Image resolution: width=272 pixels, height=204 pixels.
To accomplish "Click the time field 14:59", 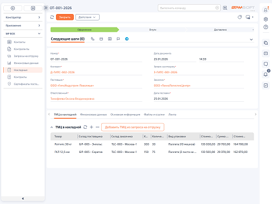I will click(221, 59).
